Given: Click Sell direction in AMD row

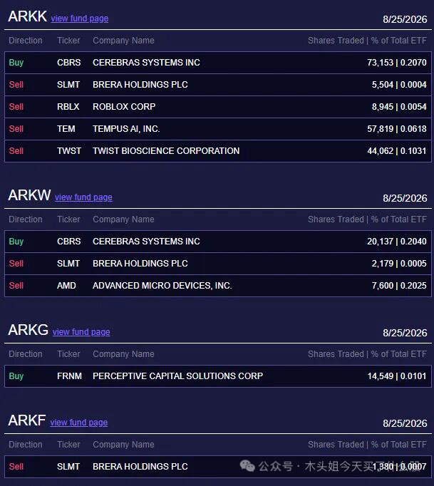Looking at the screenshot, I should pos(16,286).
